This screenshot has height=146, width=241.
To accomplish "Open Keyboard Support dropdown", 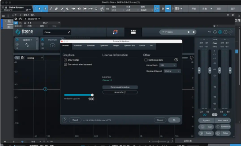I will coord(172,71).
